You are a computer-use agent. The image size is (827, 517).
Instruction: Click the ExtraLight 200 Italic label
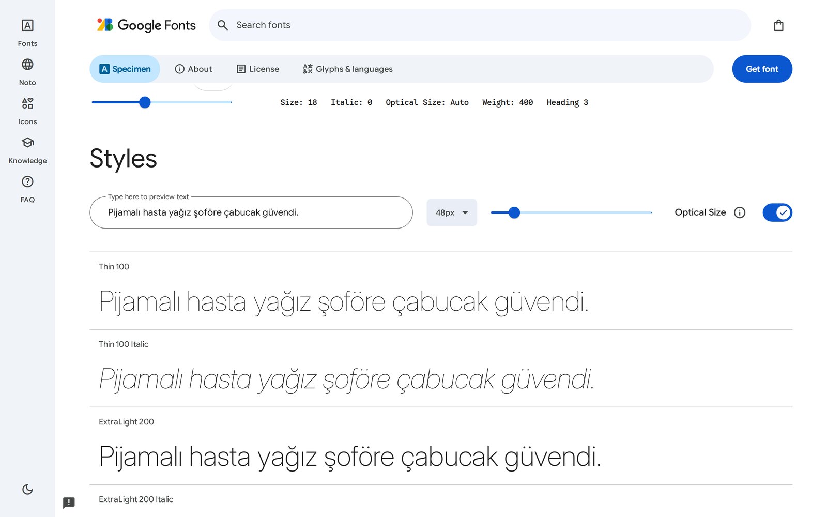click(136, 499)
